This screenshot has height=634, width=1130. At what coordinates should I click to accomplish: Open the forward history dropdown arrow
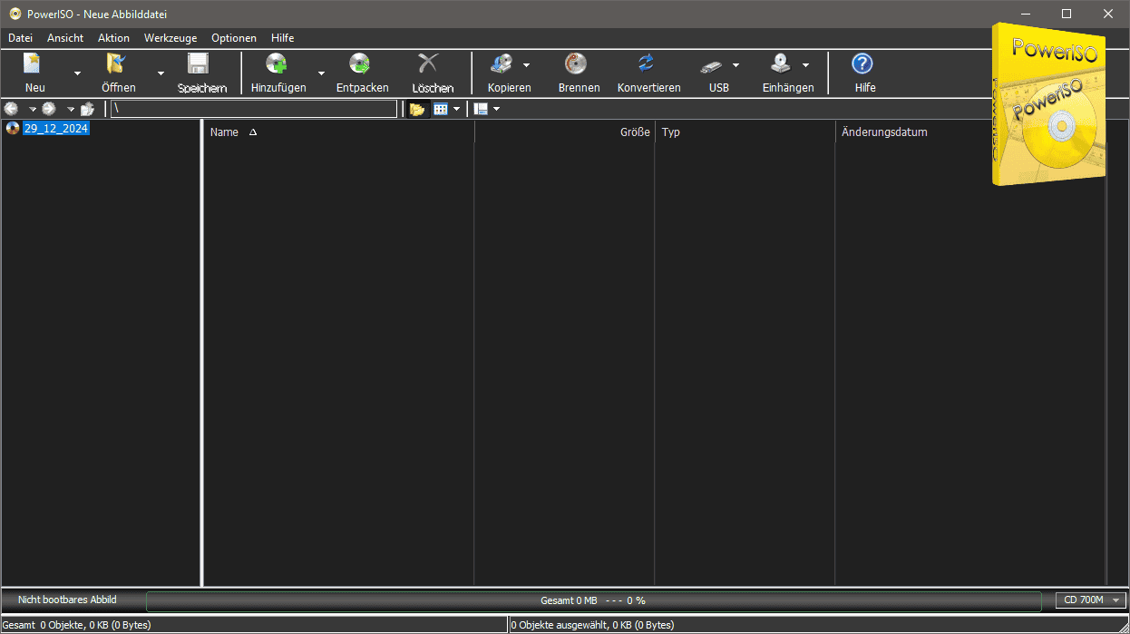[71, 110]
